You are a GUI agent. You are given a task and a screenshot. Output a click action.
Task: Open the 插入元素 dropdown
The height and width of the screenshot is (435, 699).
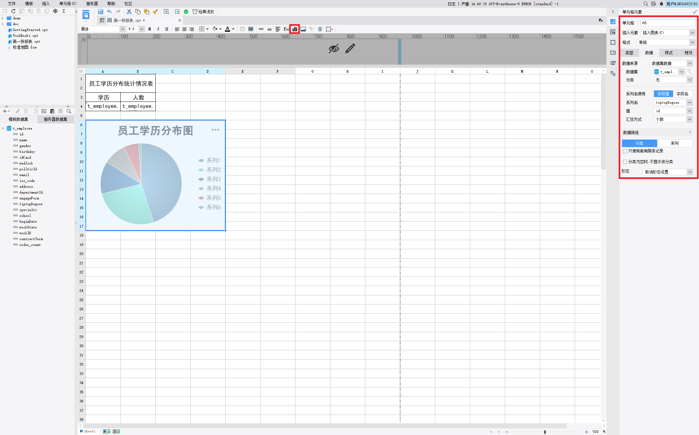pyautogui.click(x=668, y=33)
